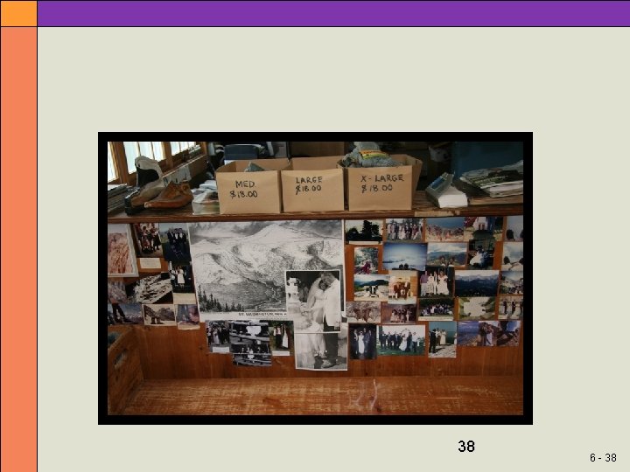Click the "X-LARGE $18.00" box label
630x472 pixels.
[381, 183]
